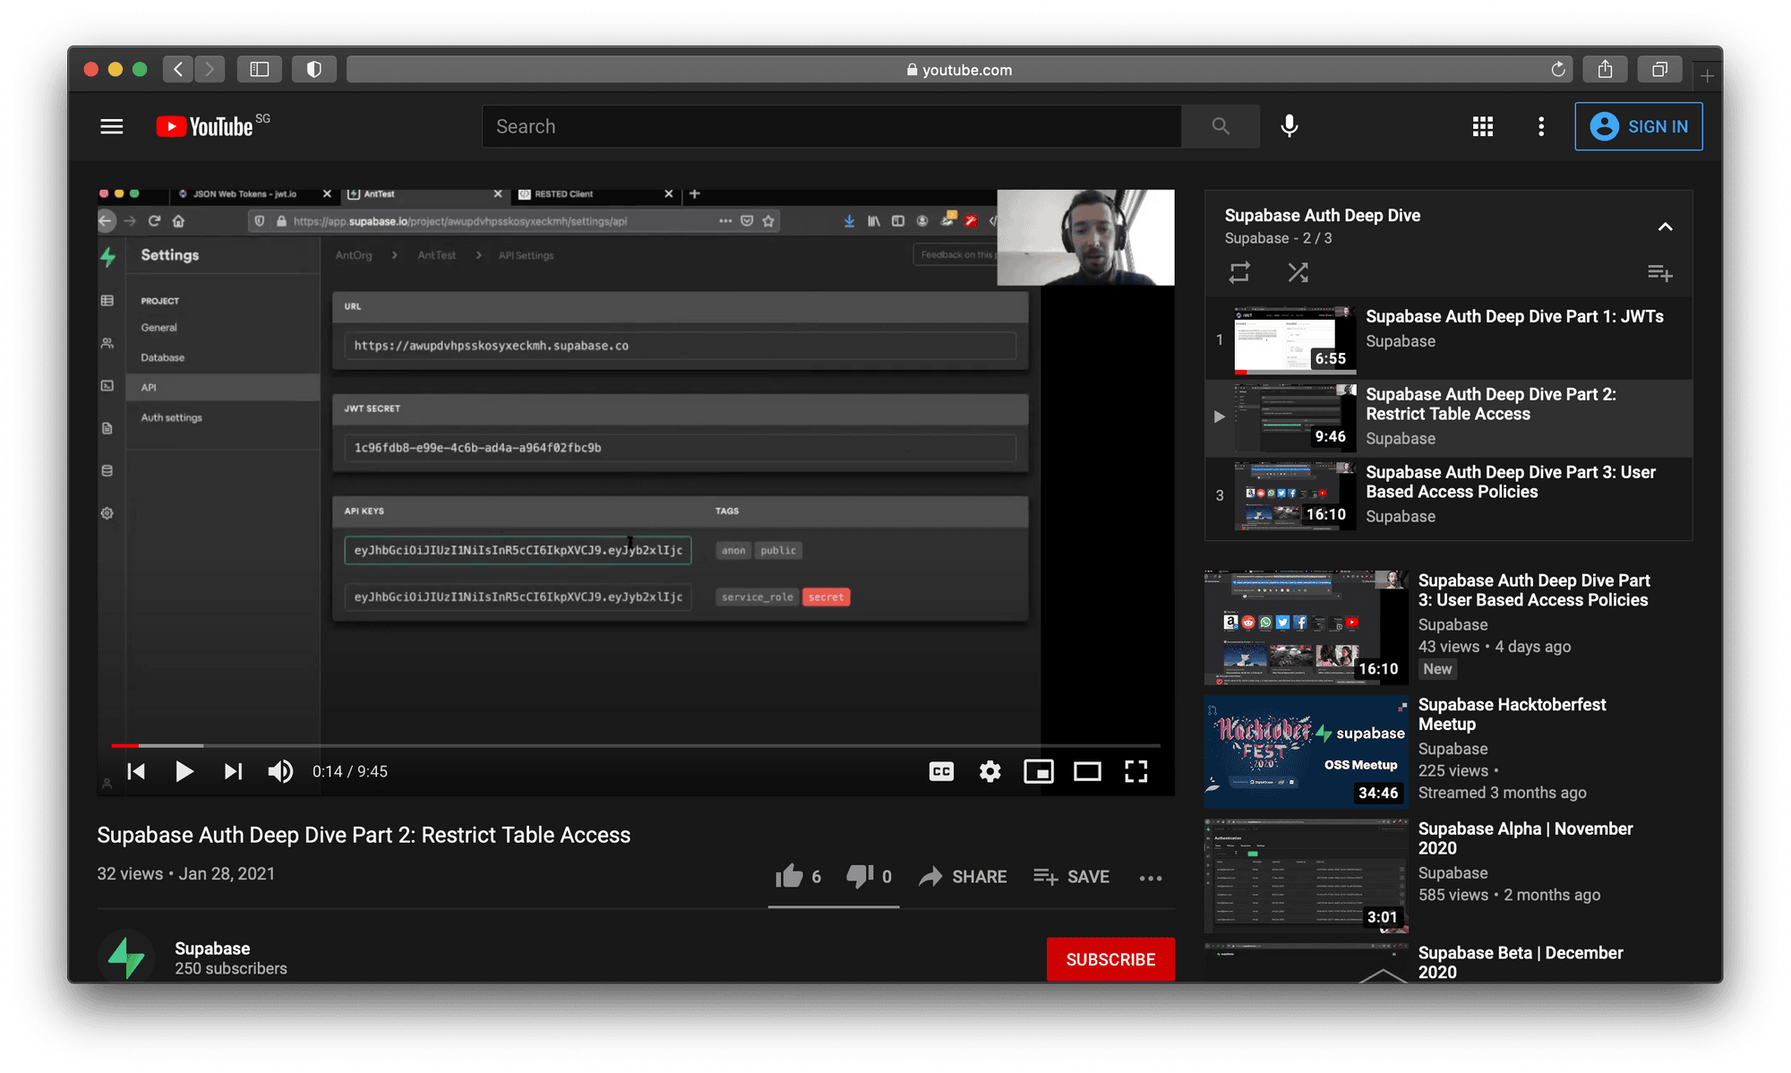Save playlist with the add-to-list icon
This screenshot has width=1791, height=1073.
click(x=1659, y=272)
